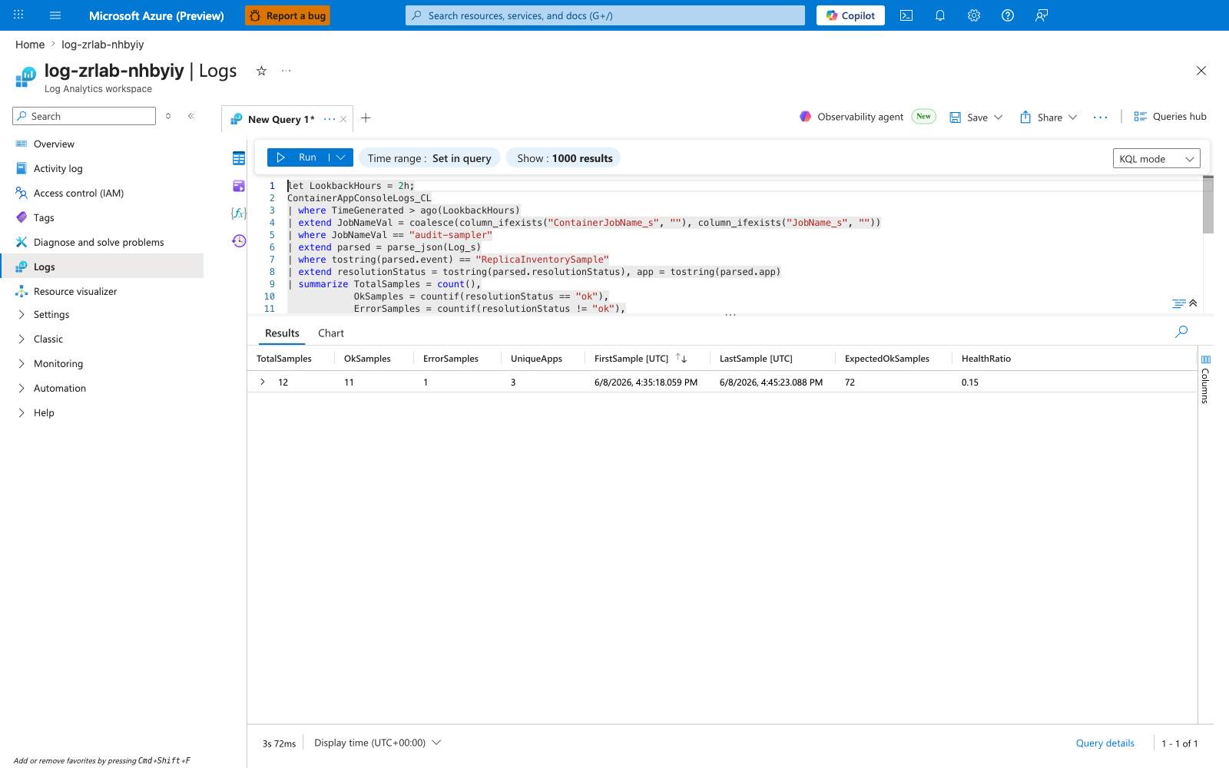The image size is (1229, 768).
Task: Open the KQL mode dropdown
Action: pos(1156,159)
